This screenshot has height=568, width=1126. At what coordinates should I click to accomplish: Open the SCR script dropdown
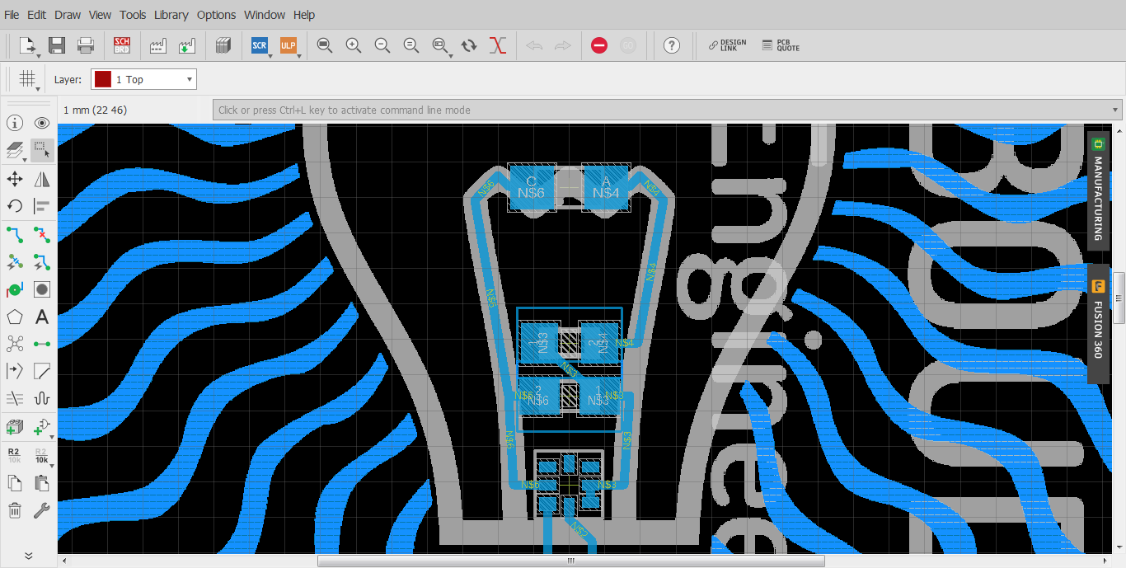pyautogui.click(x=270, y=55)
